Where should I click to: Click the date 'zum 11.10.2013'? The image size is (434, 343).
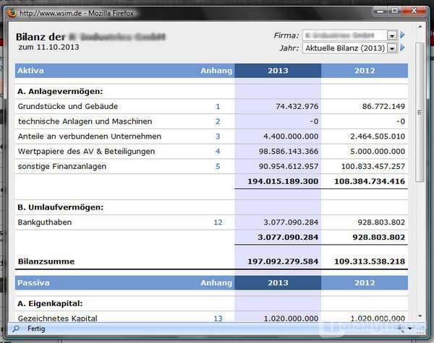(x=48, y=47)
